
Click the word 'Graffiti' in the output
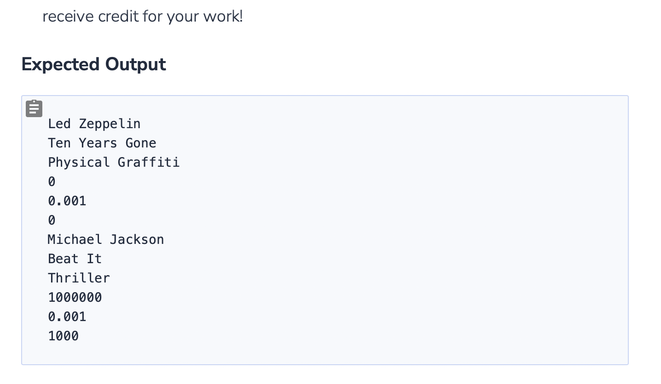pyautogui.click(x=148, y=162)
